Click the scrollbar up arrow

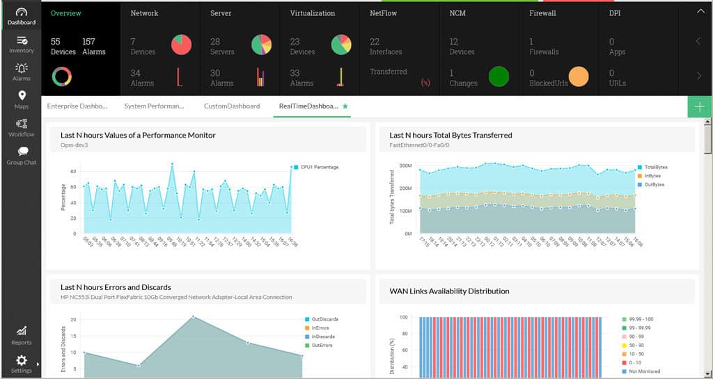(707, 122)
